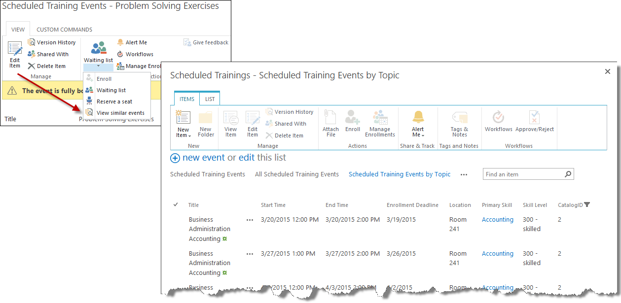Click the Find an item search box

(523, 174)
